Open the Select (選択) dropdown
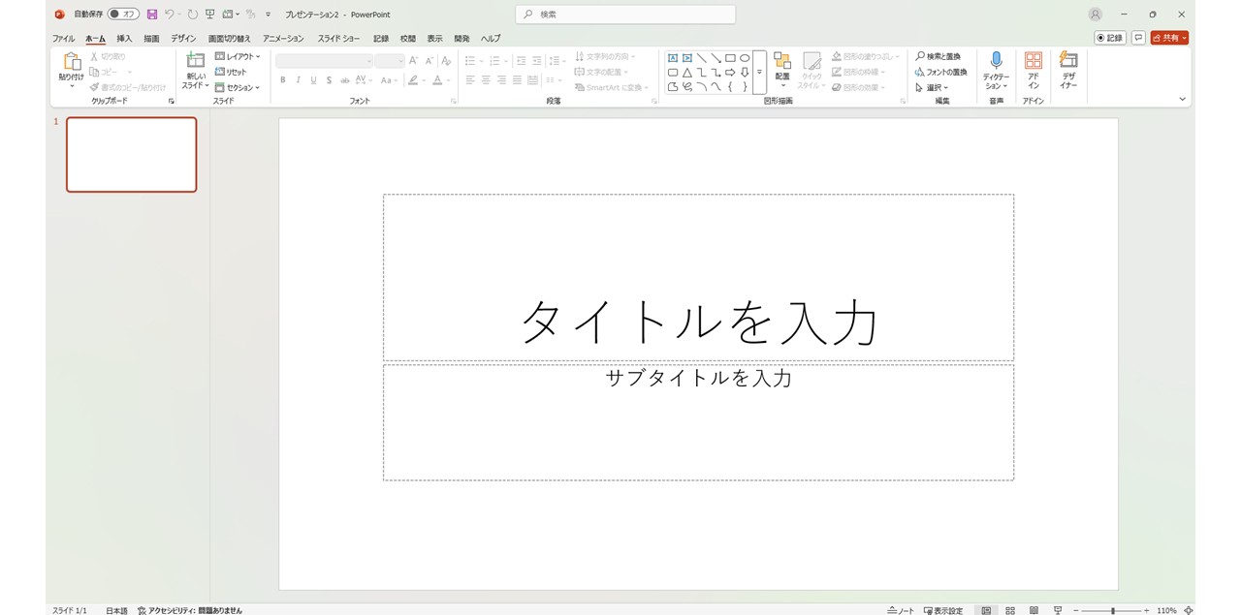The height and width of the screenshot is (615, 1241). pos(932,87)
